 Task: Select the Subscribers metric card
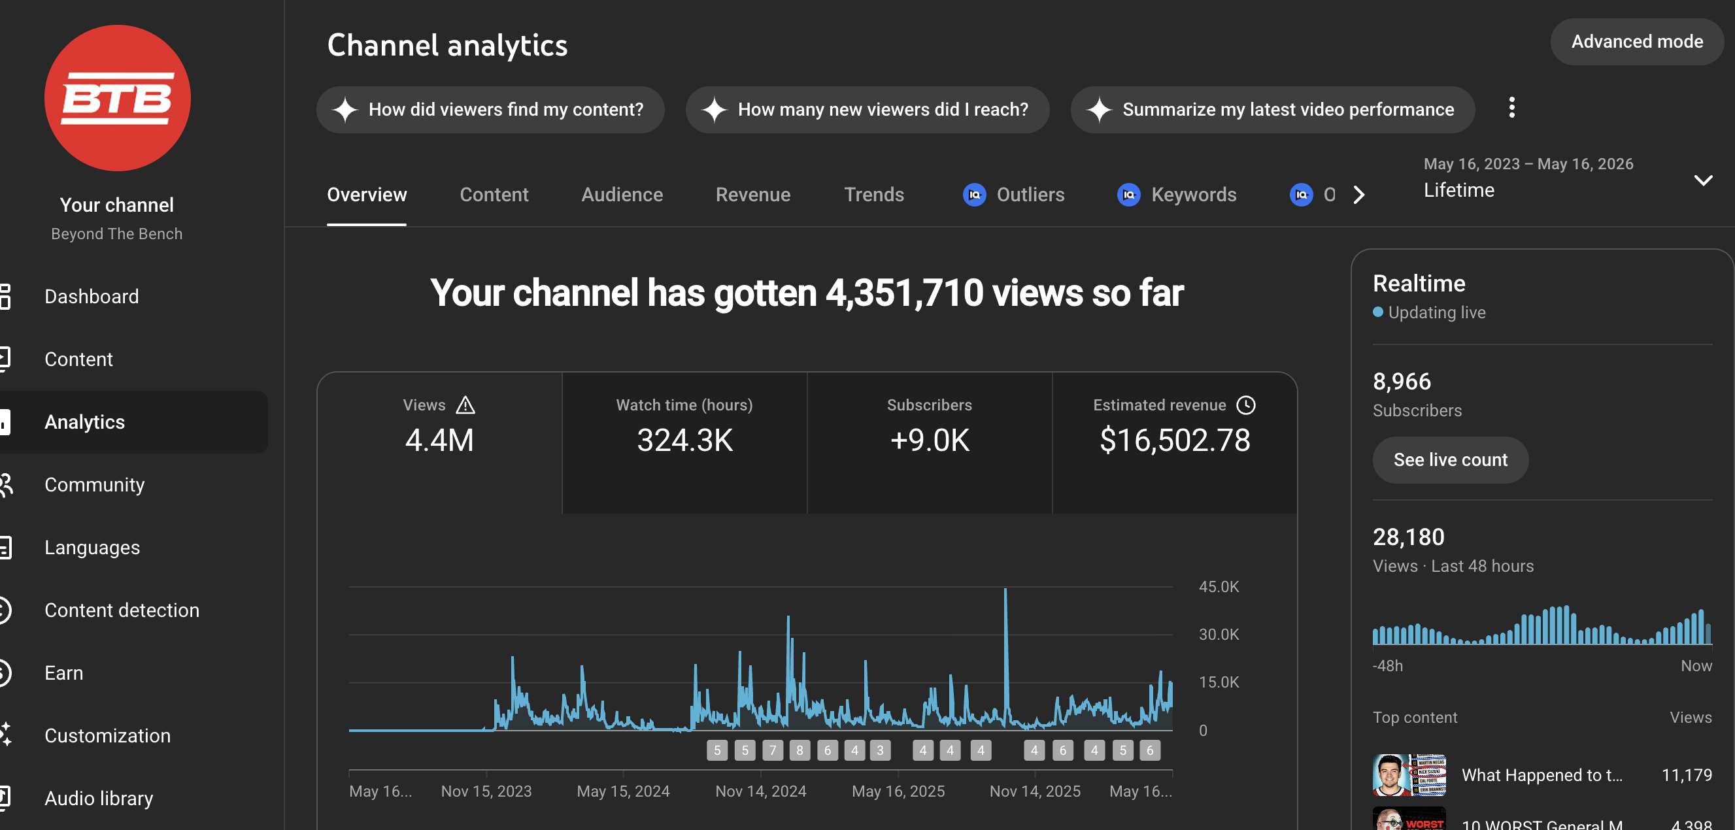[x=930, y=443]
